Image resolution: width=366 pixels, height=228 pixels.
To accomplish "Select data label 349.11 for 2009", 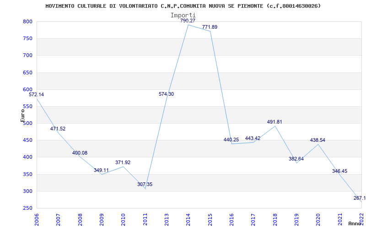I will pos(101,170).
